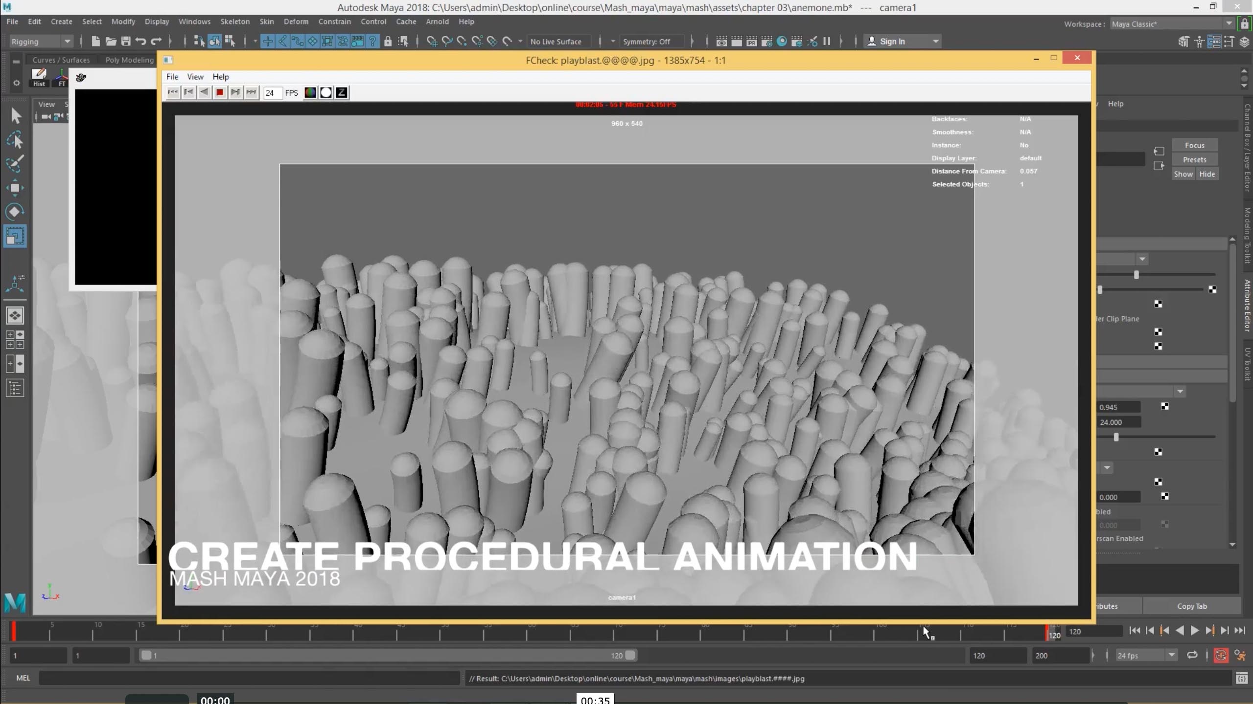Open the Script Editor icon
Viewport: 1253px width, 704px height.
[x=1241, y=678]
